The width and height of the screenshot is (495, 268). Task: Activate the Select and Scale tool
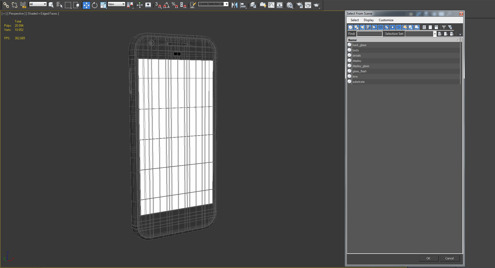[x=103, y=5]
